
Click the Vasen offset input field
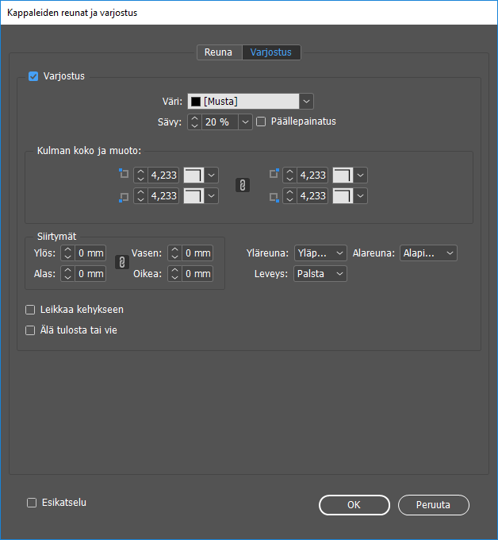[197, 253]
